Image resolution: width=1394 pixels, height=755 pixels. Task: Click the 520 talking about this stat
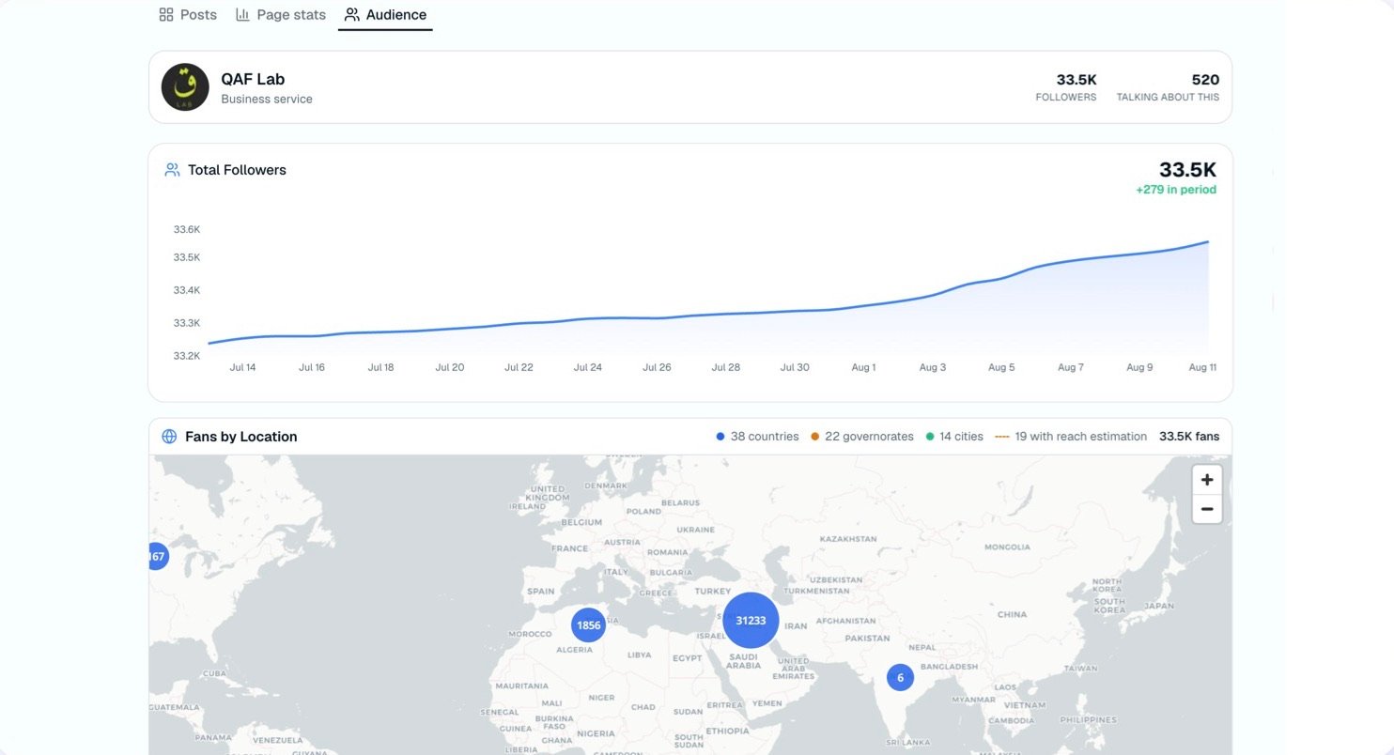click(1168, 86)
